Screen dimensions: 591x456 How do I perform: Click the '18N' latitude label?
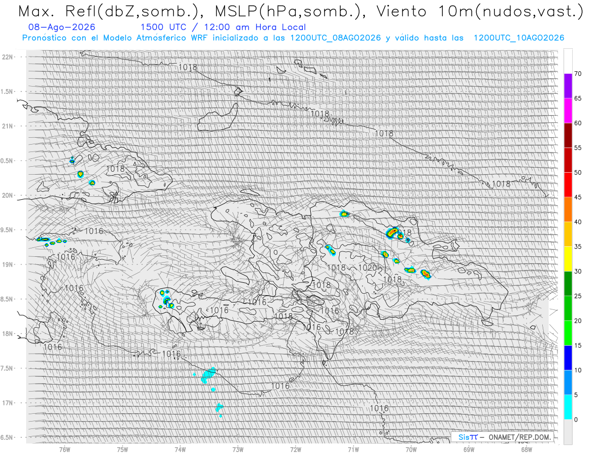tap(8, 334)
